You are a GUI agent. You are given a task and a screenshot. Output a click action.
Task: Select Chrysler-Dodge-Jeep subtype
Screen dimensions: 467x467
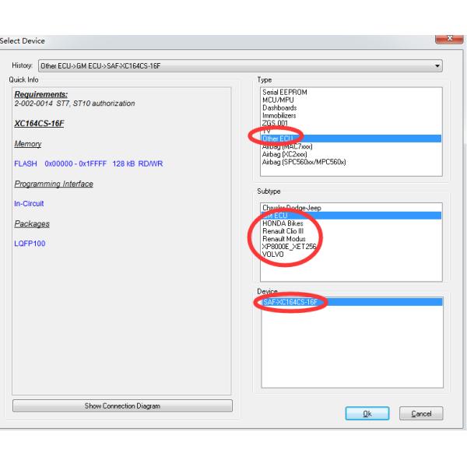click(x=292, y=208)
